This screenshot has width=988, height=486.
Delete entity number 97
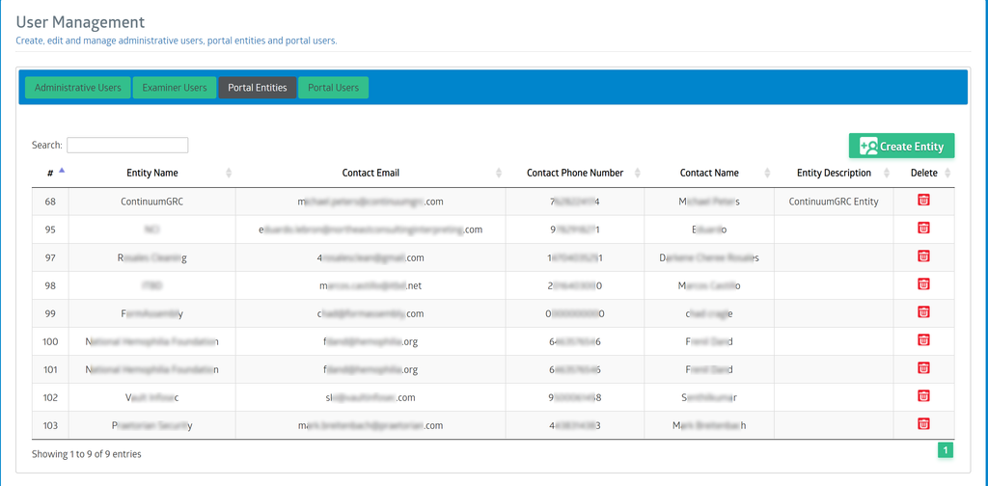pos(923,256)
